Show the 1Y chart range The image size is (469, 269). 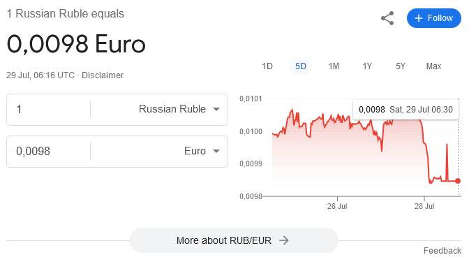coord(367,66)
